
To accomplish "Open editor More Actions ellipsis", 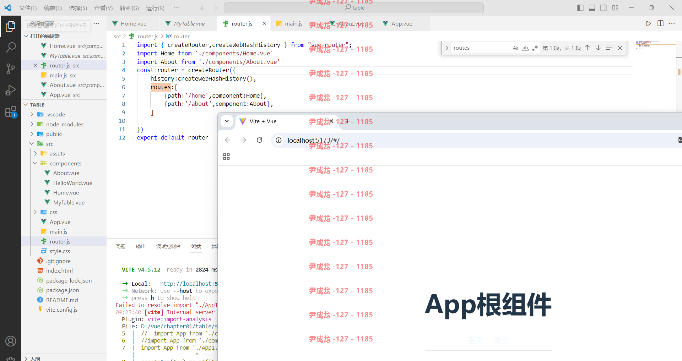I will [x=672, y=23].
